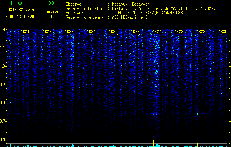Click the 1625 time marker
Viewport: 231px width, 147px height.
[x=113, y=32]
